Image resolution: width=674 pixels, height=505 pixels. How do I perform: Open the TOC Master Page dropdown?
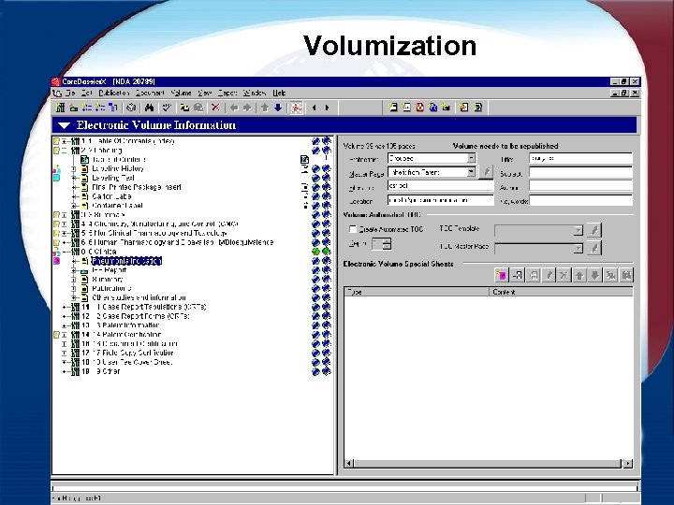579,248
